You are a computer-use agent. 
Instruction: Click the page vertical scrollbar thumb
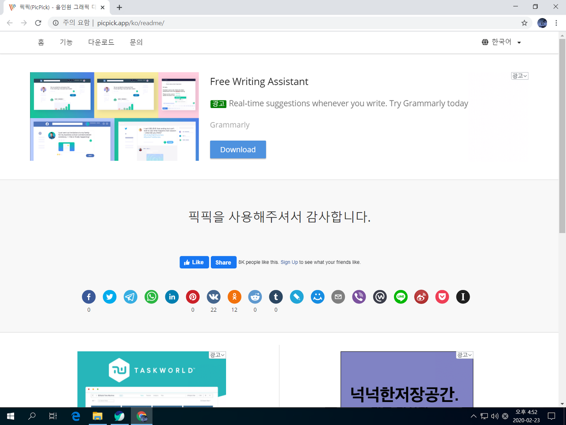click(562, 136)
